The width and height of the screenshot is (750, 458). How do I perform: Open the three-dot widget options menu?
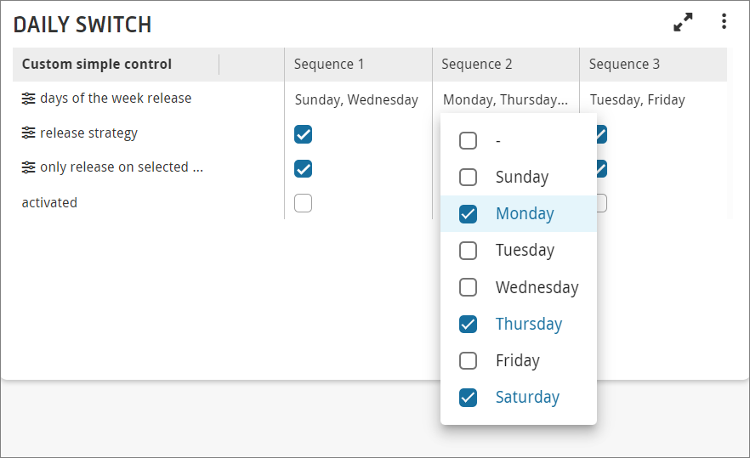(724, 21)
